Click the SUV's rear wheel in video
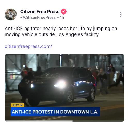129x125 pixels. (92, 94)
